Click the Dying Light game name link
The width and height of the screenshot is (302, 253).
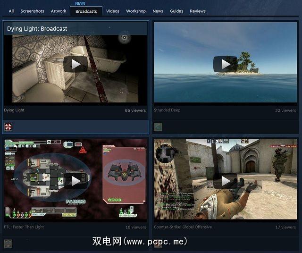(14, 110)
